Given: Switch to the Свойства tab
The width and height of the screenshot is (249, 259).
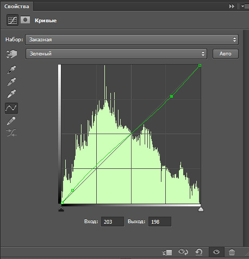Looking at the screenshot, I should (x=17, y=7).
